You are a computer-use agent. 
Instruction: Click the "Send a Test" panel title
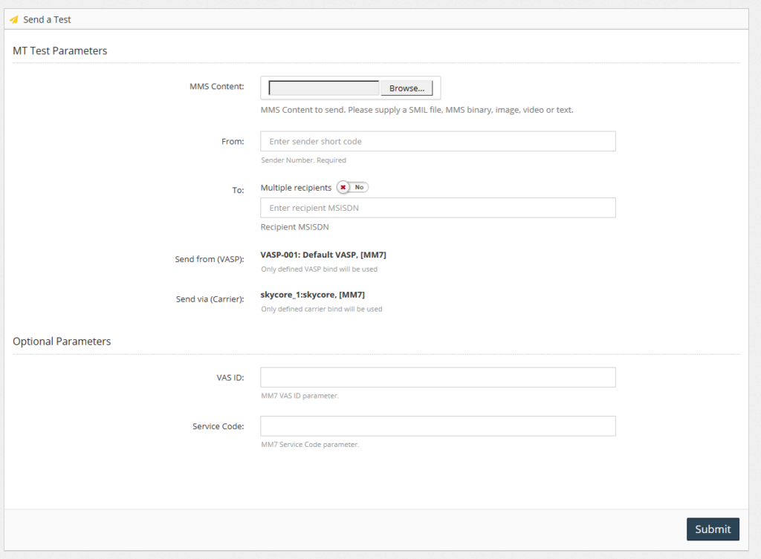pyautogui.click(x=47, y=19)
